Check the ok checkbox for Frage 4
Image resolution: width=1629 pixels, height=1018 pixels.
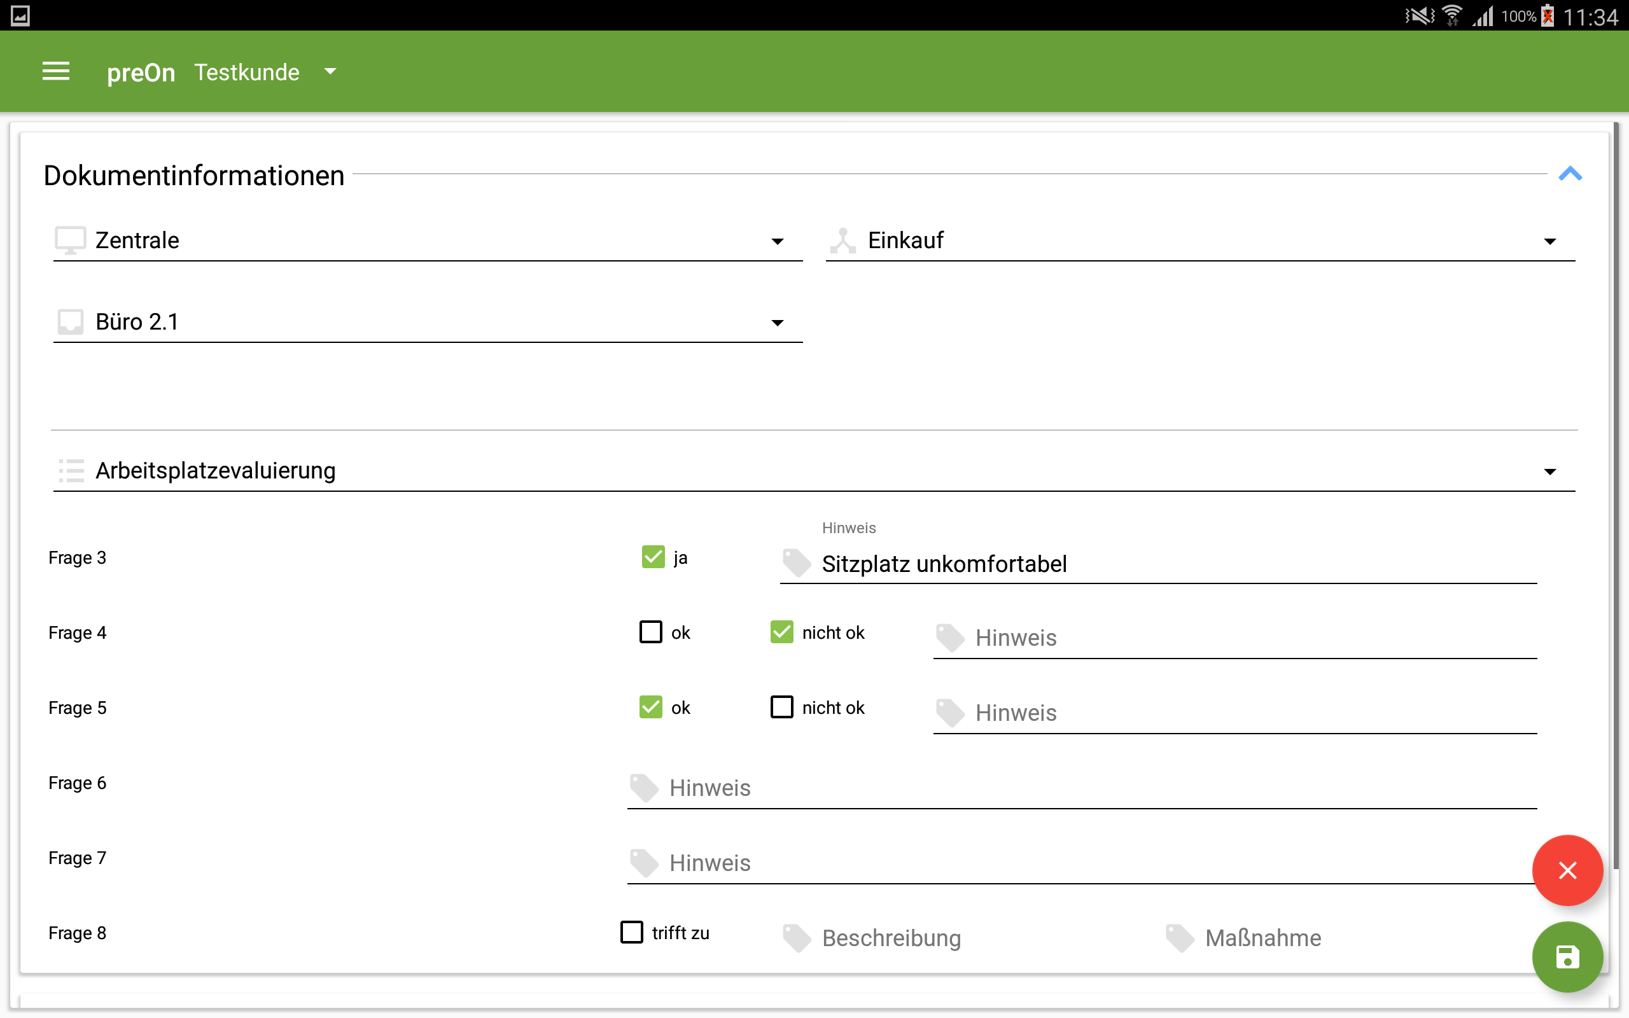650,632
